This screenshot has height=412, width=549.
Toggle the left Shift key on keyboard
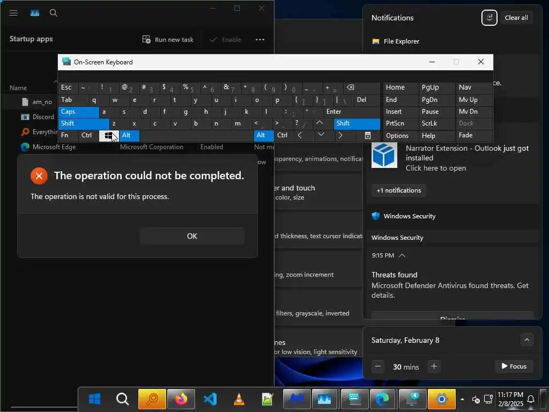click(x=84, y=124)
